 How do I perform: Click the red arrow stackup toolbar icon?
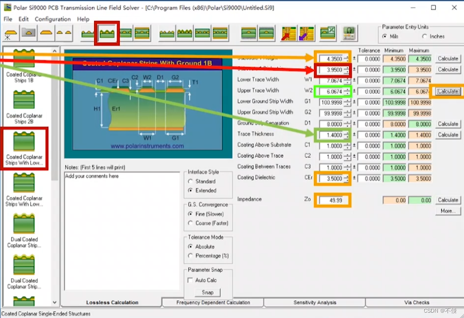click(x=288, y=33)
